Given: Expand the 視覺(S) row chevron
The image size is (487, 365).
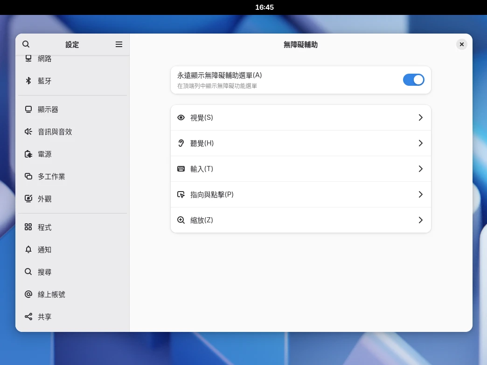Looking at the screenshot, I should point(420,118).
